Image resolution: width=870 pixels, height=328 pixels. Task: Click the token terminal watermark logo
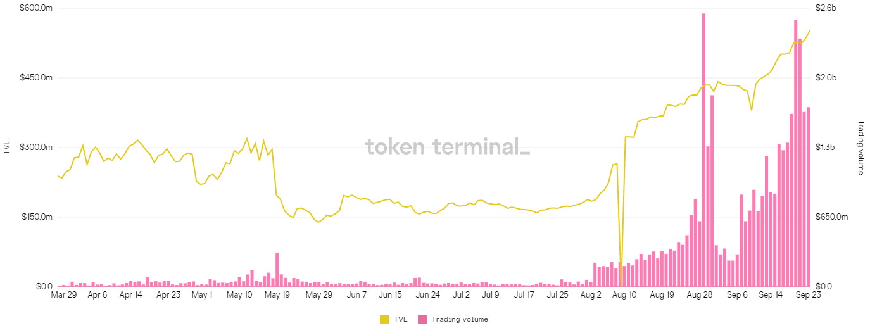tap(448, 147)
